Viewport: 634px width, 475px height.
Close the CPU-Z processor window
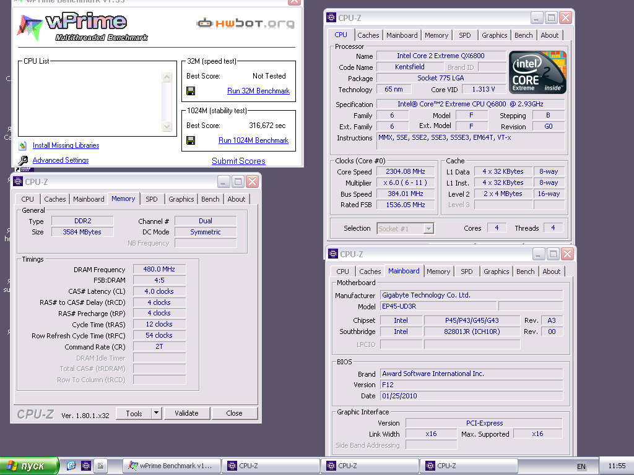click(x=565, y=18)
